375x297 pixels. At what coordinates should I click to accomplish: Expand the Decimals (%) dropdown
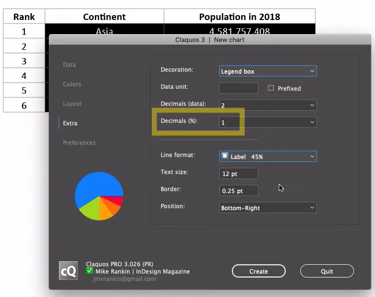268,122
